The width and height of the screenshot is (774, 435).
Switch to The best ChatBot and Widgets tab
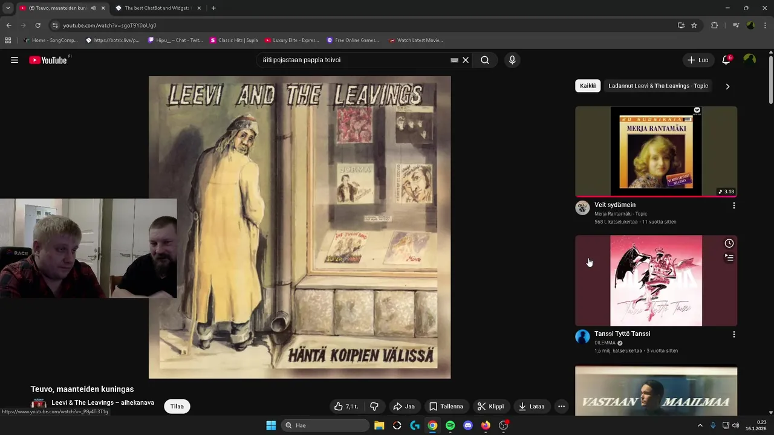pyautogui.click(x=157, y=8)
